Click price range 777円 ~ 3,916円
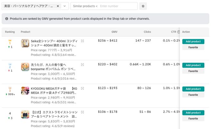Image resolution: width=212 pixels, height=129 pixels. tap(51, 50)
